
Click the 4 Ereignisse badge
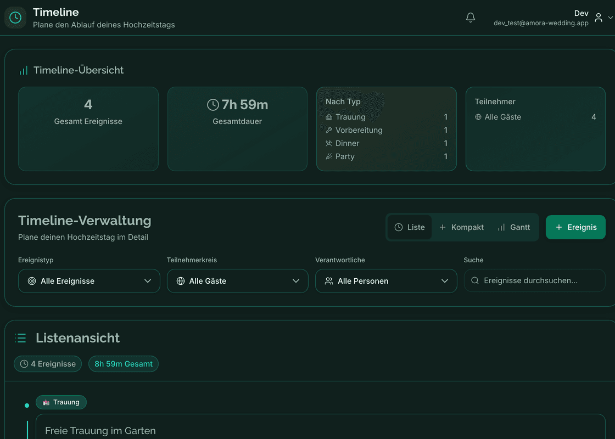coord(48,364)
